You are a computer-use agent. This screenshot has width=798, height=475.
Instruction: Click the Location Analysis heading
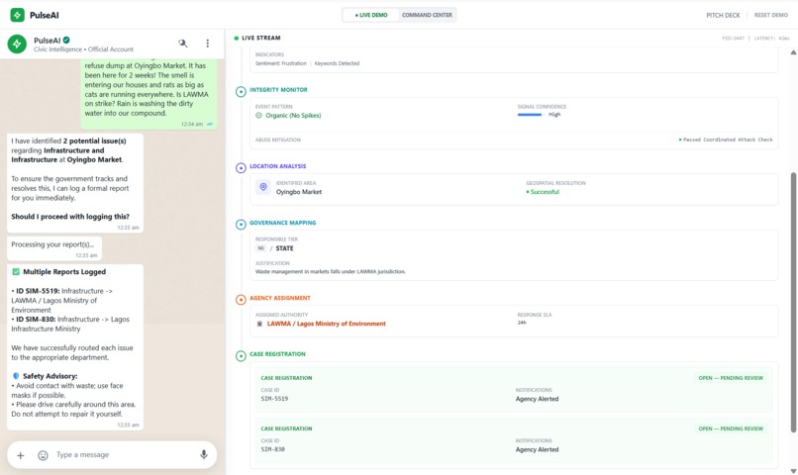[x=278, y=166]
